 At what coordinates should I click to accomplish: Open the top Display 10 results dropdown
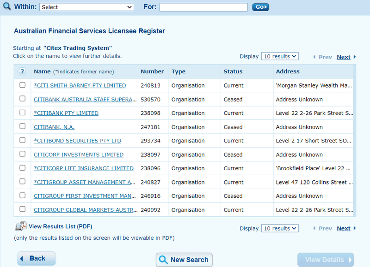pos(280,56)
